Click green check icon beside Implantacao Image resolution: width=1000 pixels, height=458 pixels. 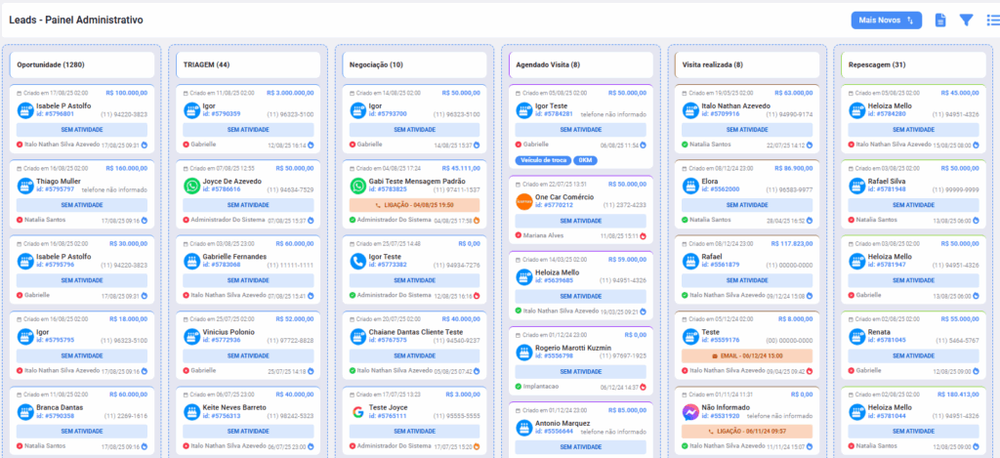tap(519, 386)
